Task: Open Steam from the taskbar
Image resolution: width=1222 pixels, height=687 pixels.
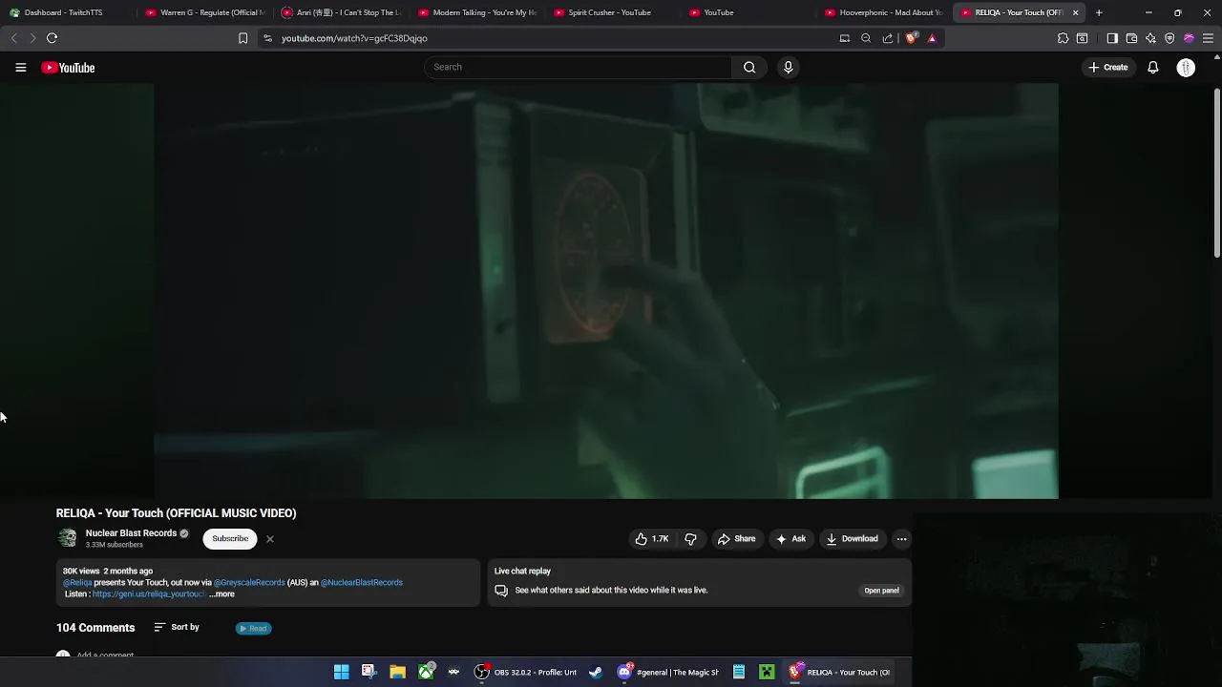Action: coord(596,672)
